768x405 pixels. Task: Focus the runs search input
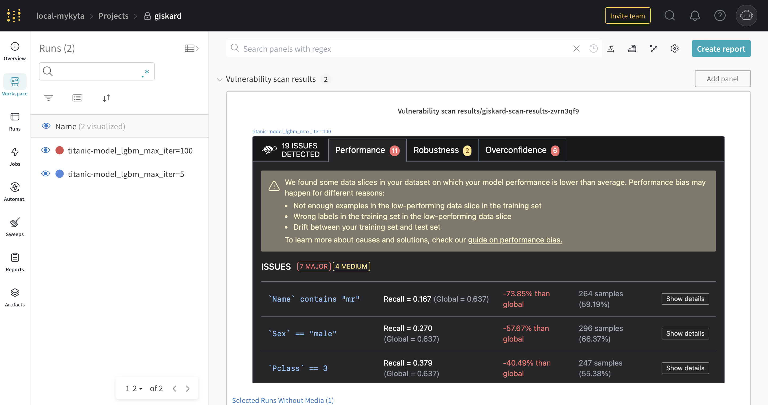tap(97, 71)
